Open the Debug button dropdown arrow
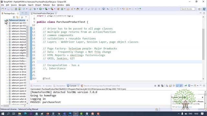 [x=38, y=9]
